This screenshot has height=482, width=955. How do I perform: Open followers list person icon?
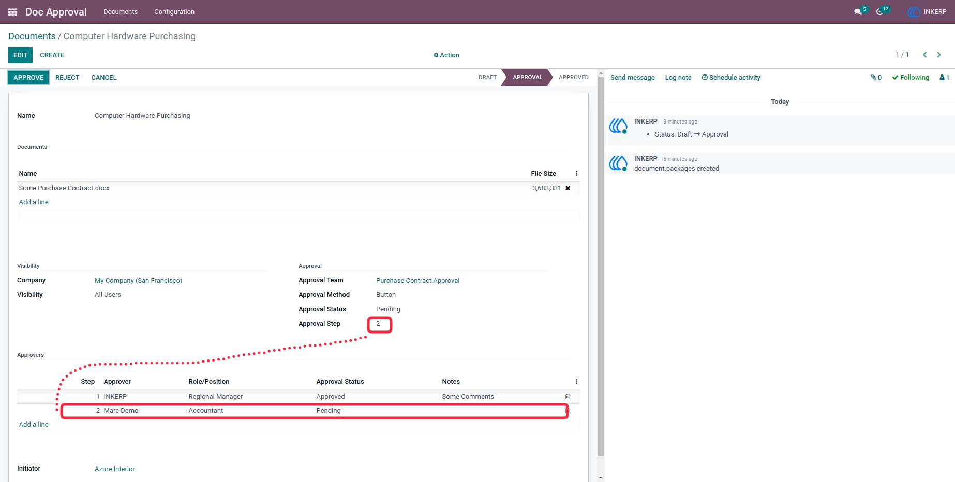click(945, 78)
